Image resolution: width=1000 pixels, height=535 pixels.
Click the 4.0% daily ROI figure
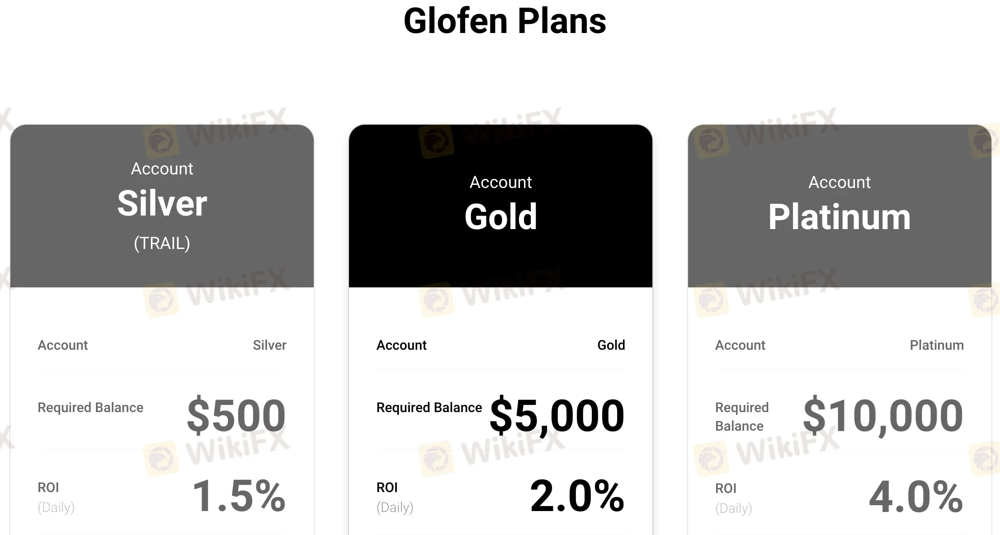(916, 497)
